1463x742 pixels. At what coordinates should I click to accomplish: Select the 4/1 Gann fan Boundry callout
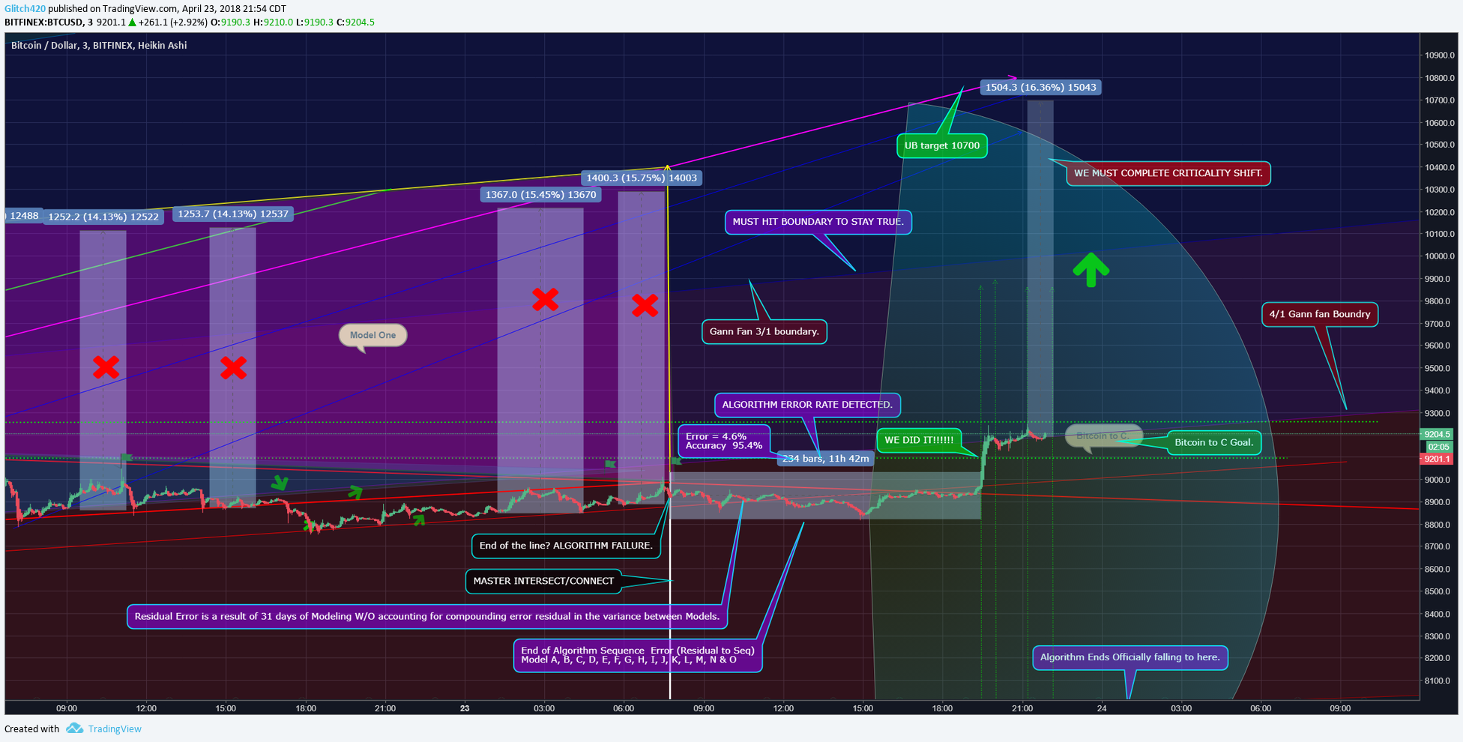1319,314
